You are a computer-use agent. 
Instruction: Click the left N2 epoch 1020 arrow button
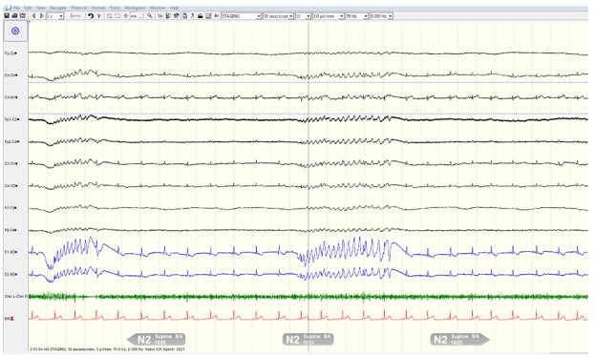click(156, 339)
